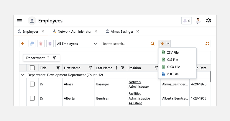Click the refresh icon in toolbar
The image size is (230, 121).
(207, 44)
